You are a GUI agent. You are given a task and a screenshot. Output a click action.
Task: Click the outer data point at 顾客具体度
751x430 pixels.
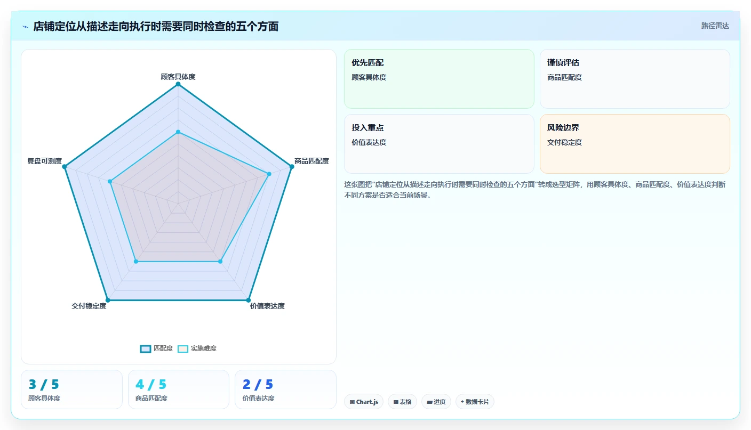pos(178,84)
